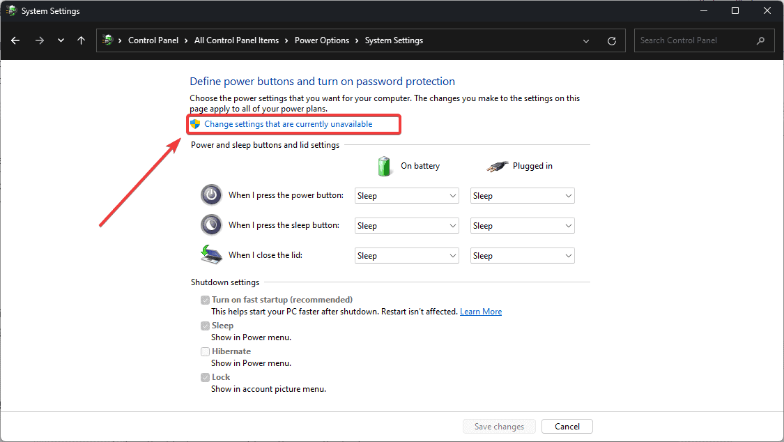784x442 pixels.
Task: Click 'Power and sleep buttons and lid settings' label
Action: tap(265, 145)
